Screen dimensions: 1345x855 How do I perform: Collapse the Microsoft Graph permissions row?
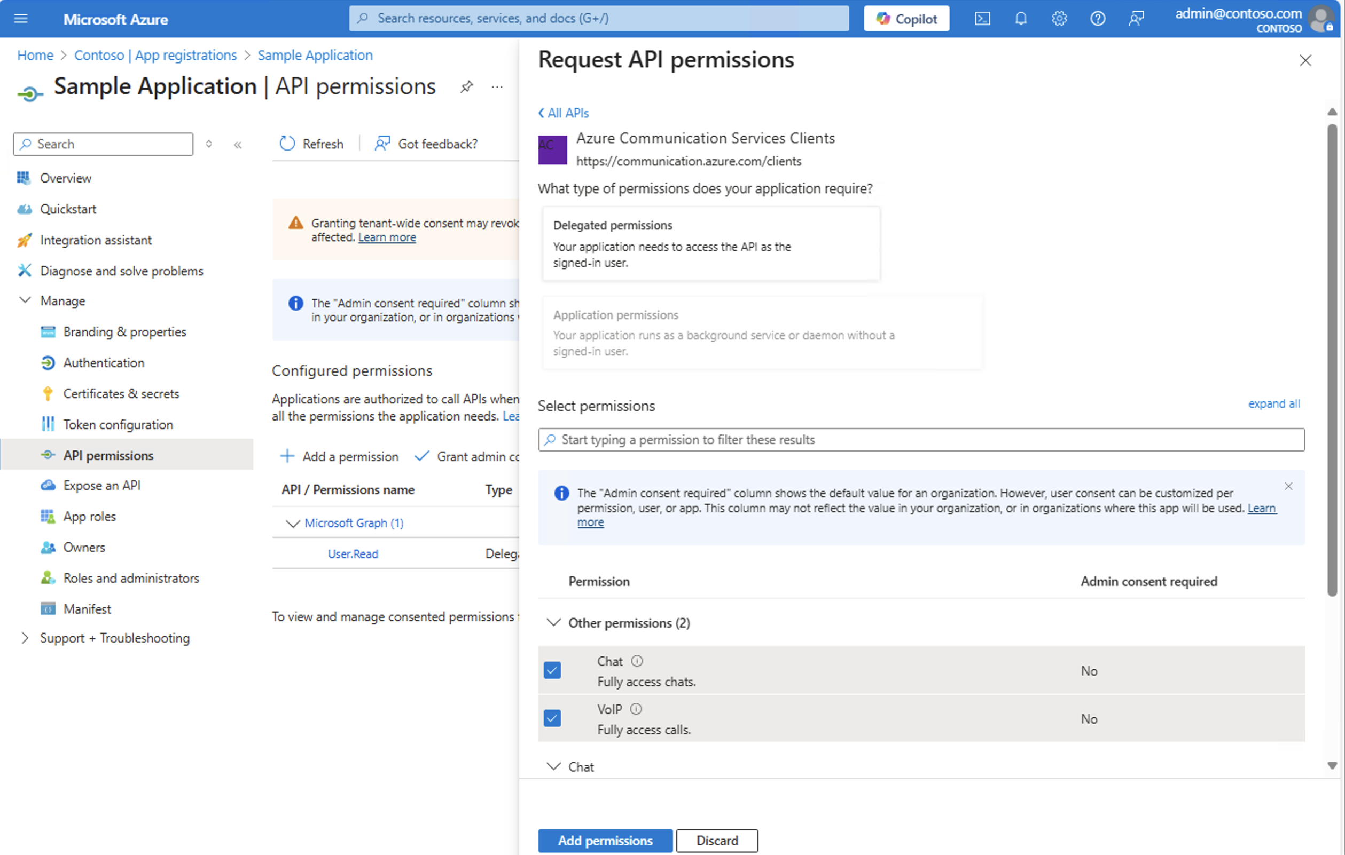[293, 524]
